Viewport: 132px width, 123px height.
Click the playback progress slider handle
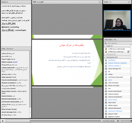pos(30,121)
